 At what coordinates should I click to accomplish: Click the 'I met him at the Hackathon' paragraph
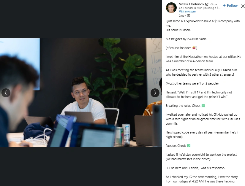pyautogui.click(x=203, y=59)
